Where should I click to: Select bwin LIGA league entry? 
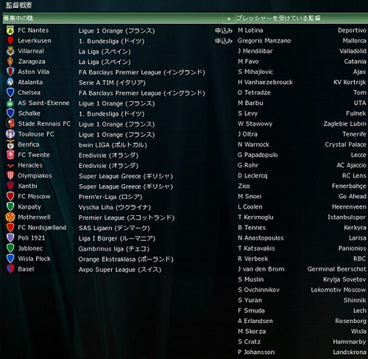113,145
